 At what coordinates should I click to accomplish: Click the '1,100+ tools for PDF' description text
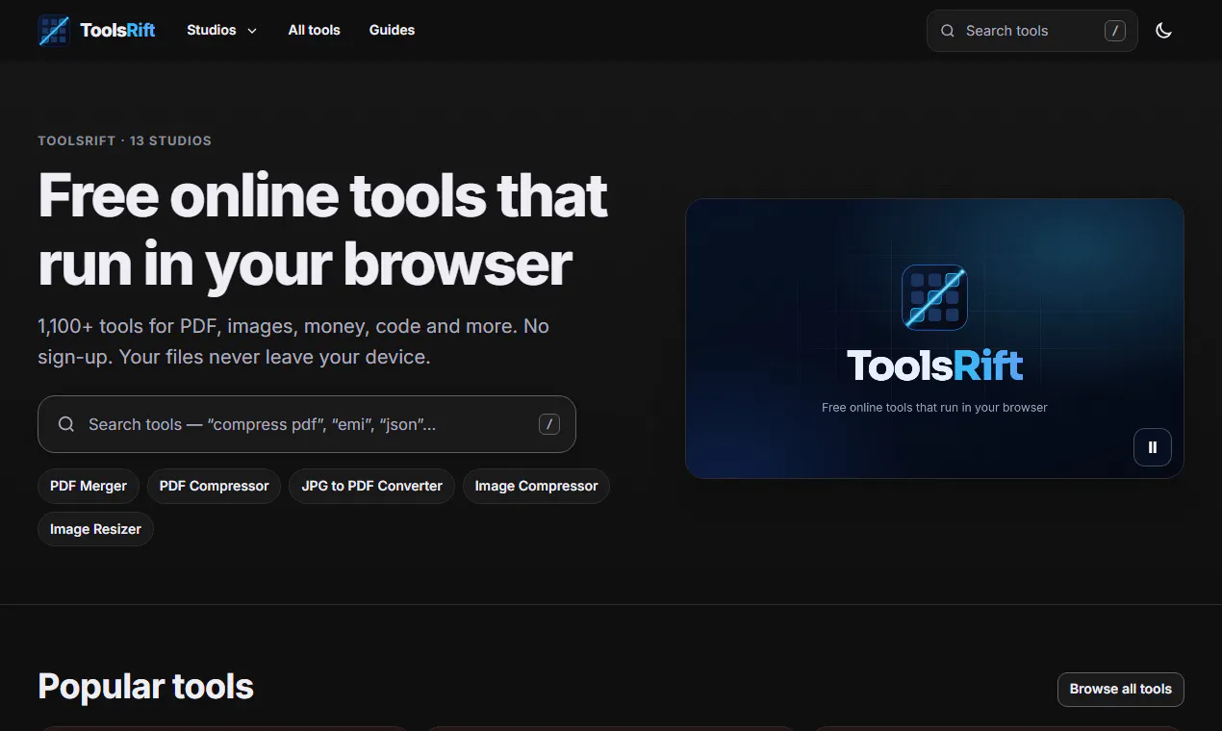click(293, 341)
